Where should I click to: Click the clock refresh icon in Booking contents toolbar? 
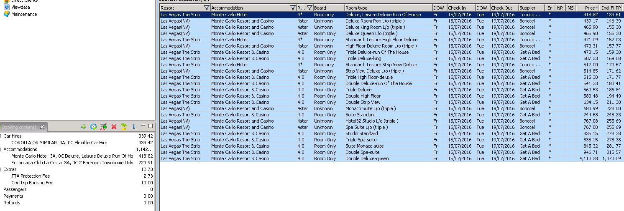pos(94,127)
